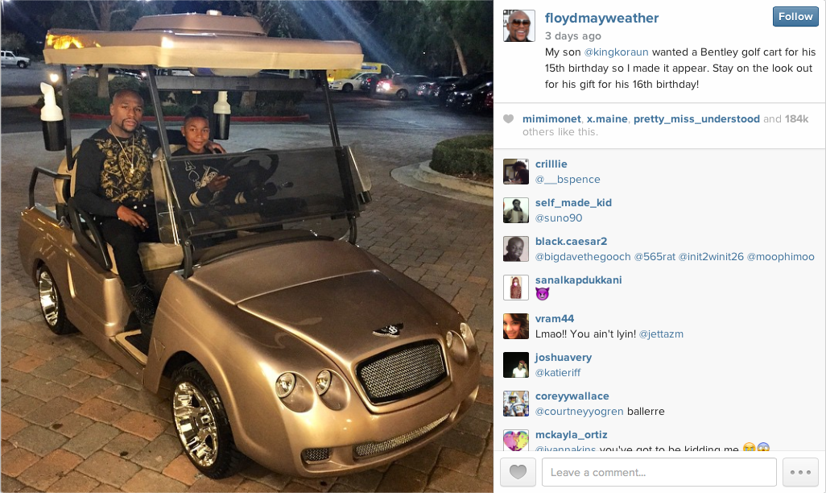Open the three-dots more options button
Image resolution: width=826 pixels, height=493 pixels.
pyautogui.click(x=800, y=472)
